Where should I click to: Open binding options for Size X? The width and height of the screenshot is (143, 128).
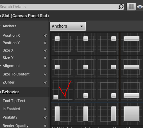click(x=45, y=50)
